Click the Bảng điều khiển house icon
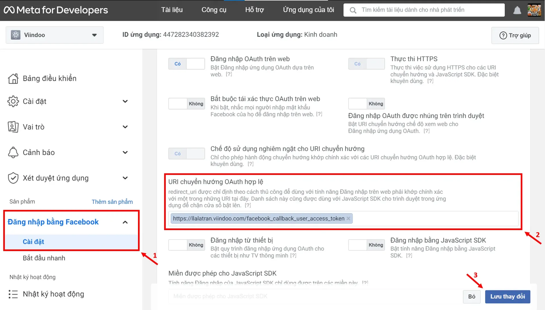The height and width of the screenshot is (310, 545). coord(13,78)
